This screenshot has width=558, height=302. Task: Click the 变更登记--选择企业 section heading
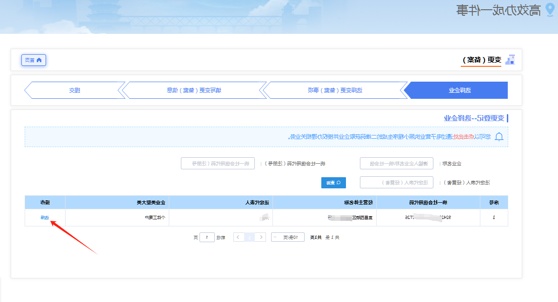475,118
